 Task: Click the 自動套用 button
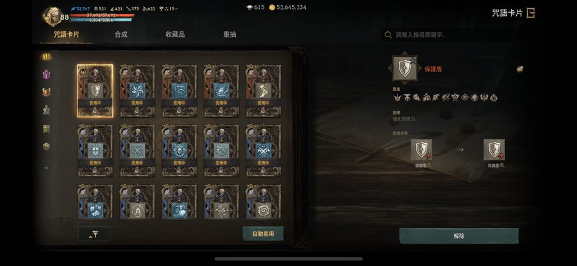coord(263,234)
